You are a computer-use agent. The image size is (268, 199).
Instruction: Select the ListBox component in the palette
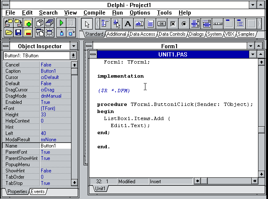pos(195,23)
